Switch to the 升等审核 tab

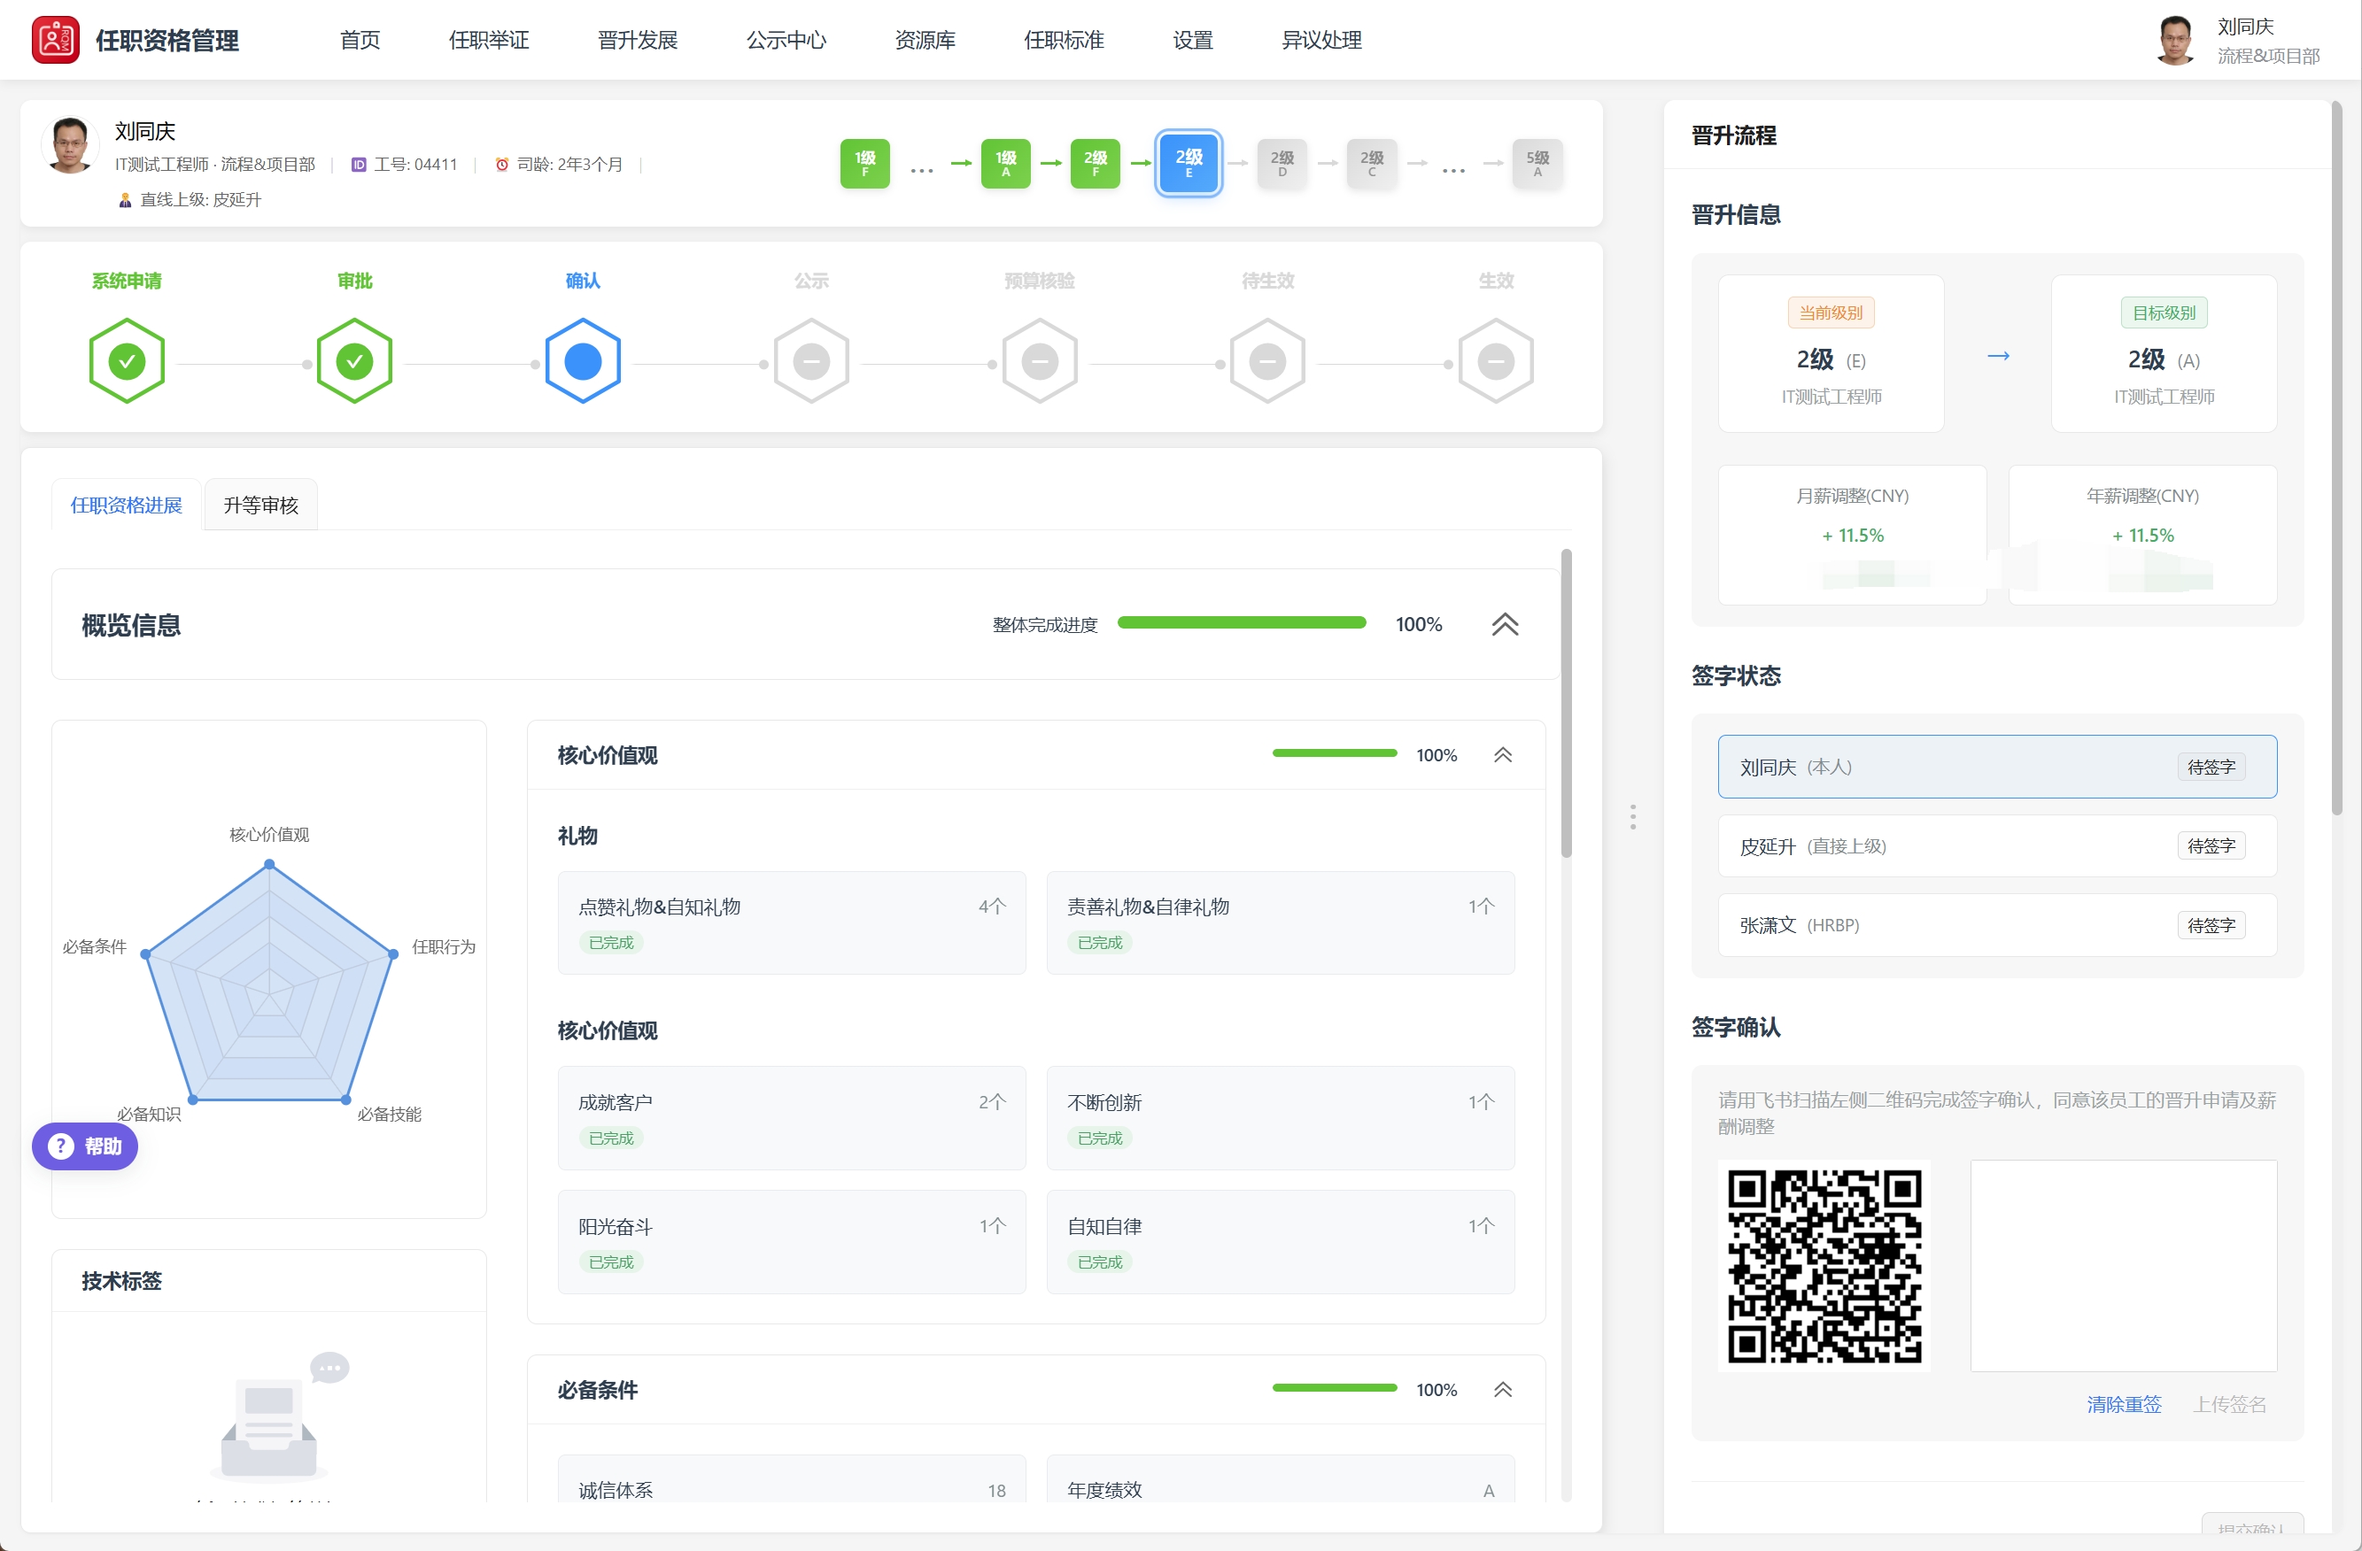pyautogui.click(x=260, y=505)
